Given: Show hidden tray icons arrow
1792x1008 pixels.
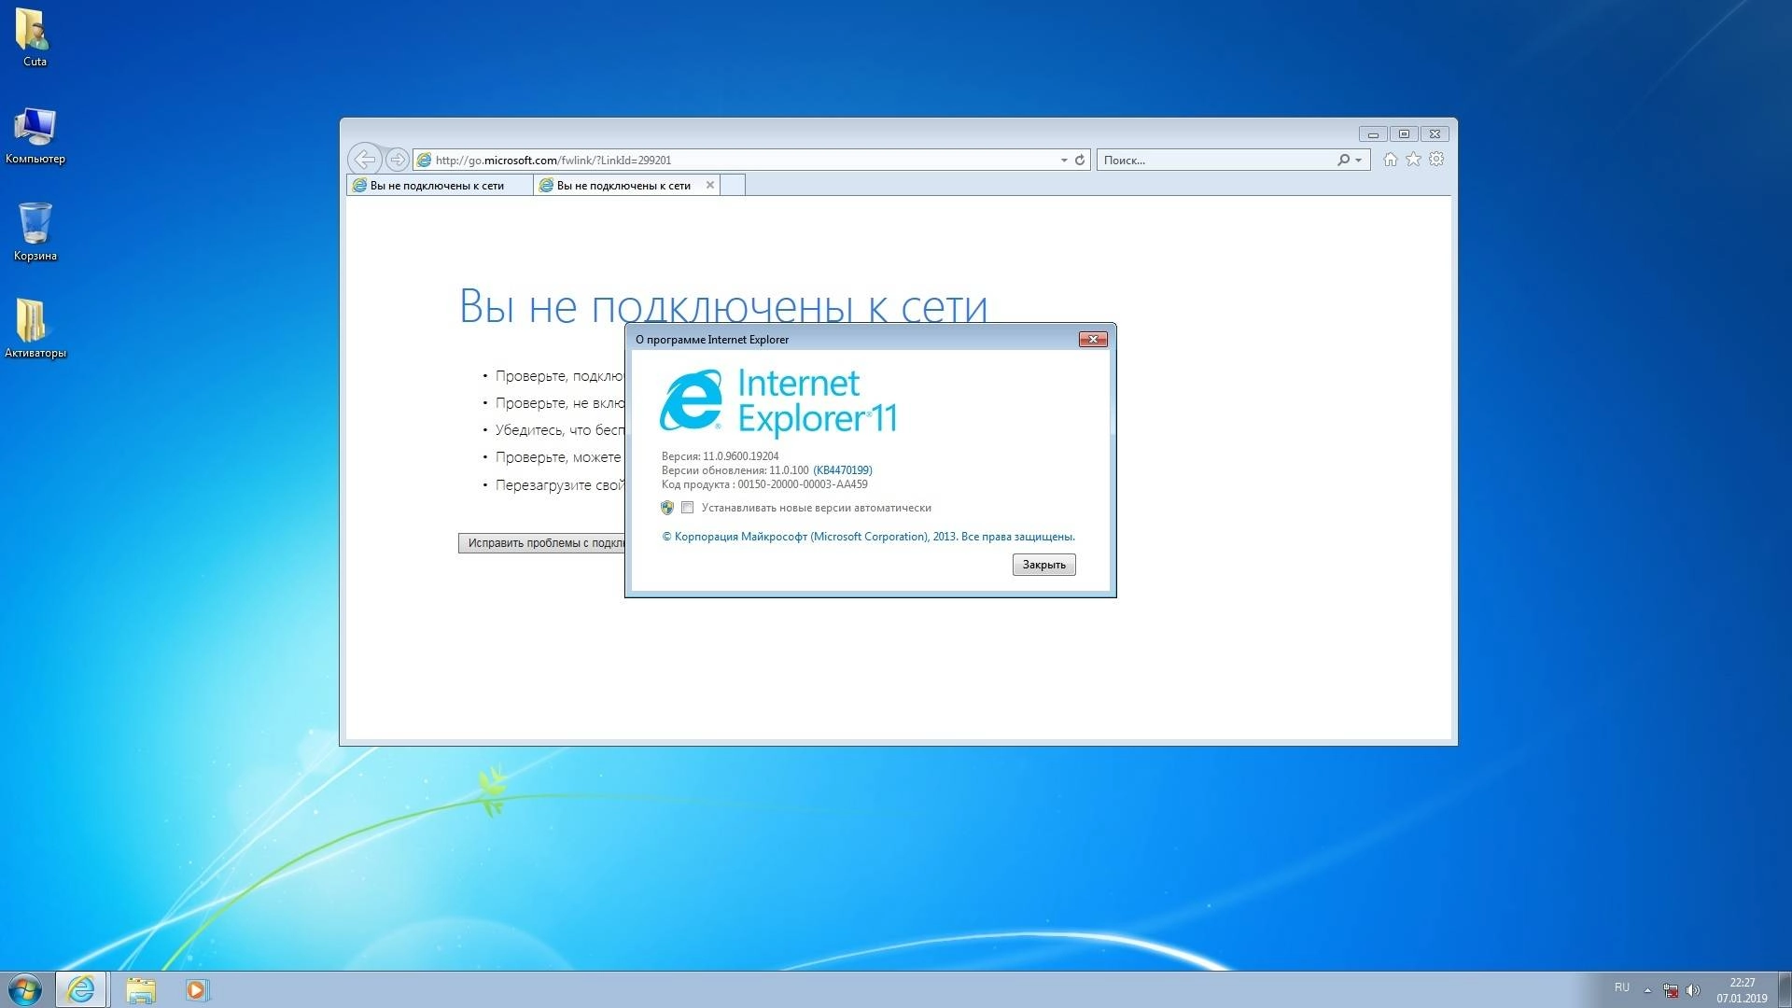Looking at the screenshot, I should (x=1647, y=990).
